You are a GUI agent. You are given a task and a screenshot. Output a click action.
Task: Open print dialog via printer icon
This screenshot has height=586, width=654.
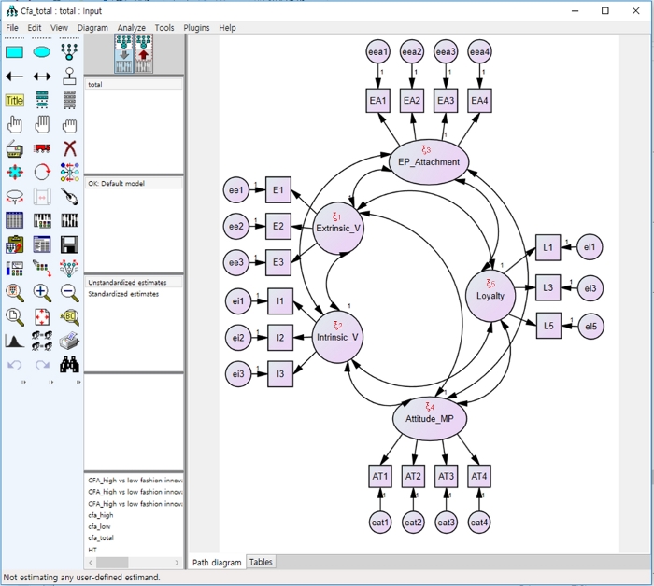[69, 342]
